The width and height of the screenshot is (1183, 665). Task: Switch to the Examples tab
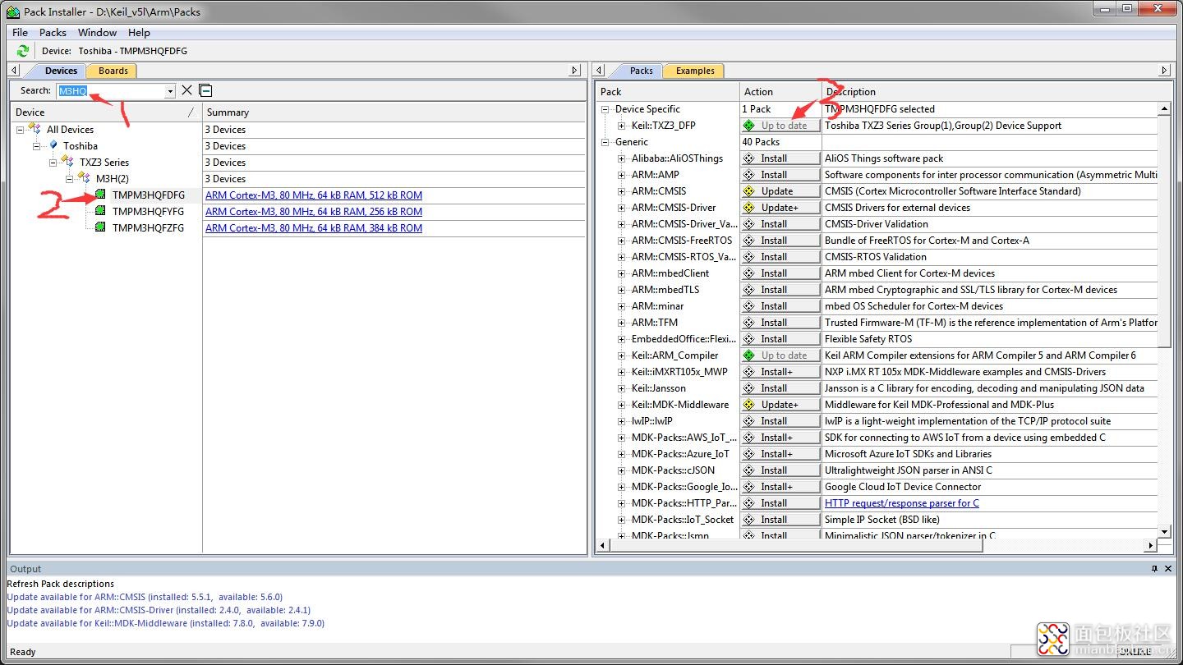coord(695,71)
